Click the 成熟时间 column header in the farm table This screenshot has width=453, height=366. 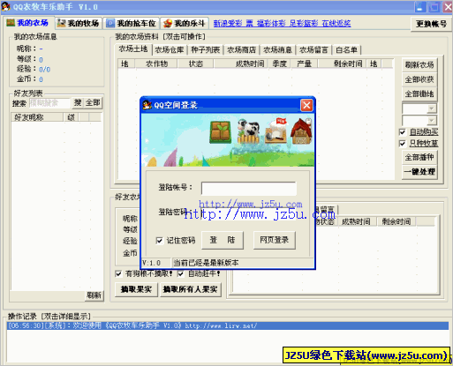(241, 63)
